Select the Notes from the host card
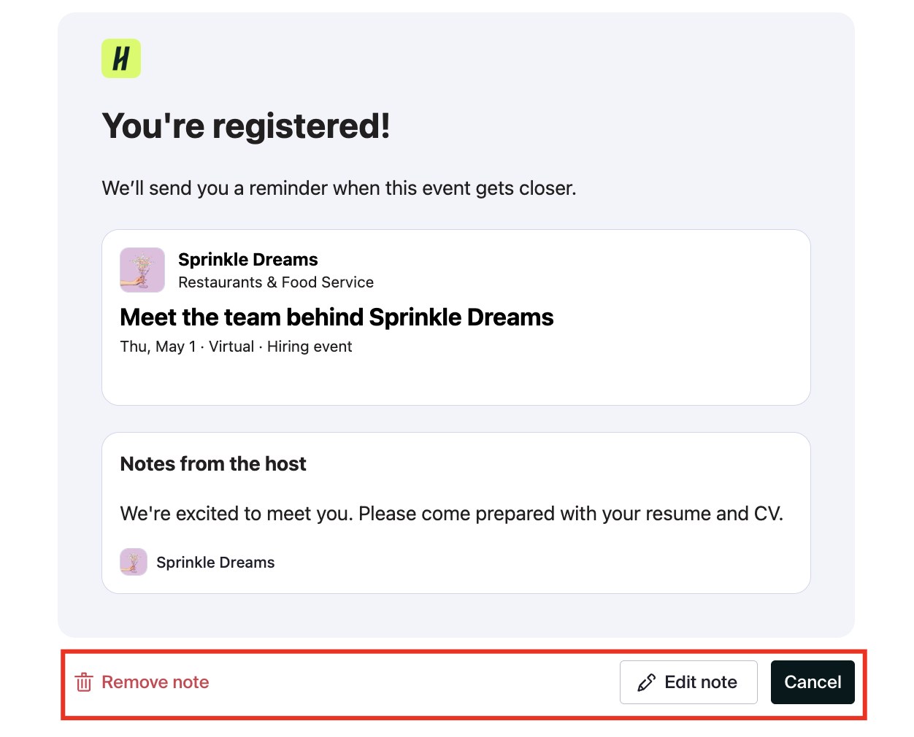 tap(456, 513)
